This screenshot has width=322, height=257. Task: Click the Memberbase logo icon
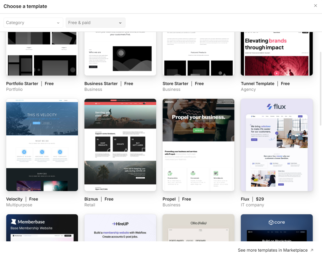[14, 222]
